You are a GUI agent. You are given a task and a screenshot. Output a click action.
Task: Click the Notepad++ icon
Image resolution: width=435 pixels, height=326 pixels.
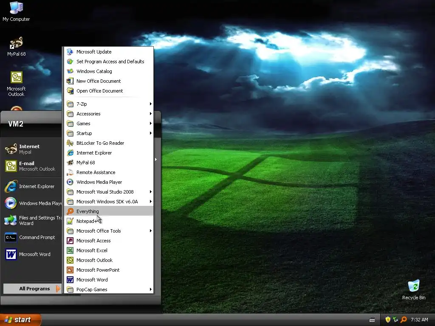pos(70,221)
